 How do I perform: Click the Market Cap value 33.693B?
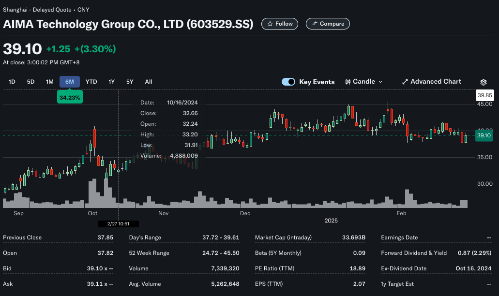click(x=354, y=237)
